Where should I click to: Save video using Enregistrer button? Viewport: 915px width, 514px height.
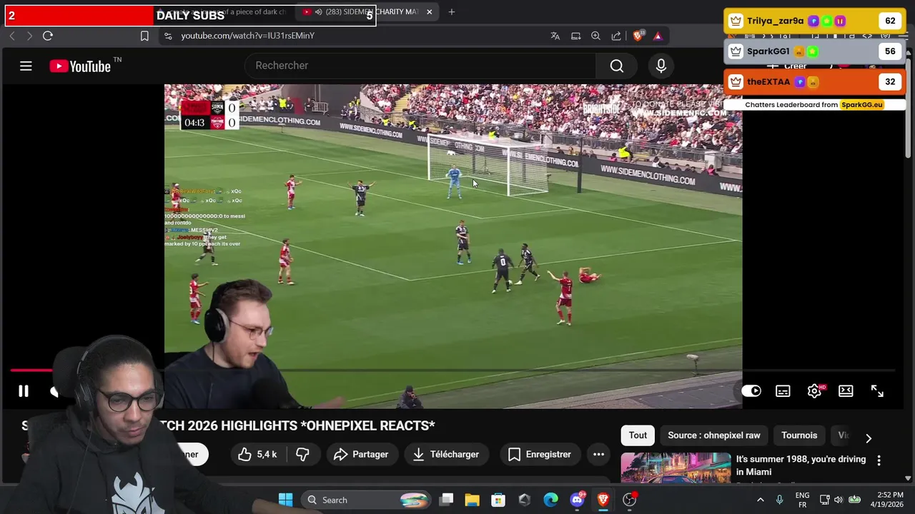pos(540,454)
